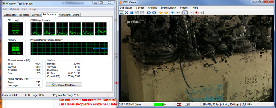
Task: Open the DVBViewer menu
Action: 126,8
